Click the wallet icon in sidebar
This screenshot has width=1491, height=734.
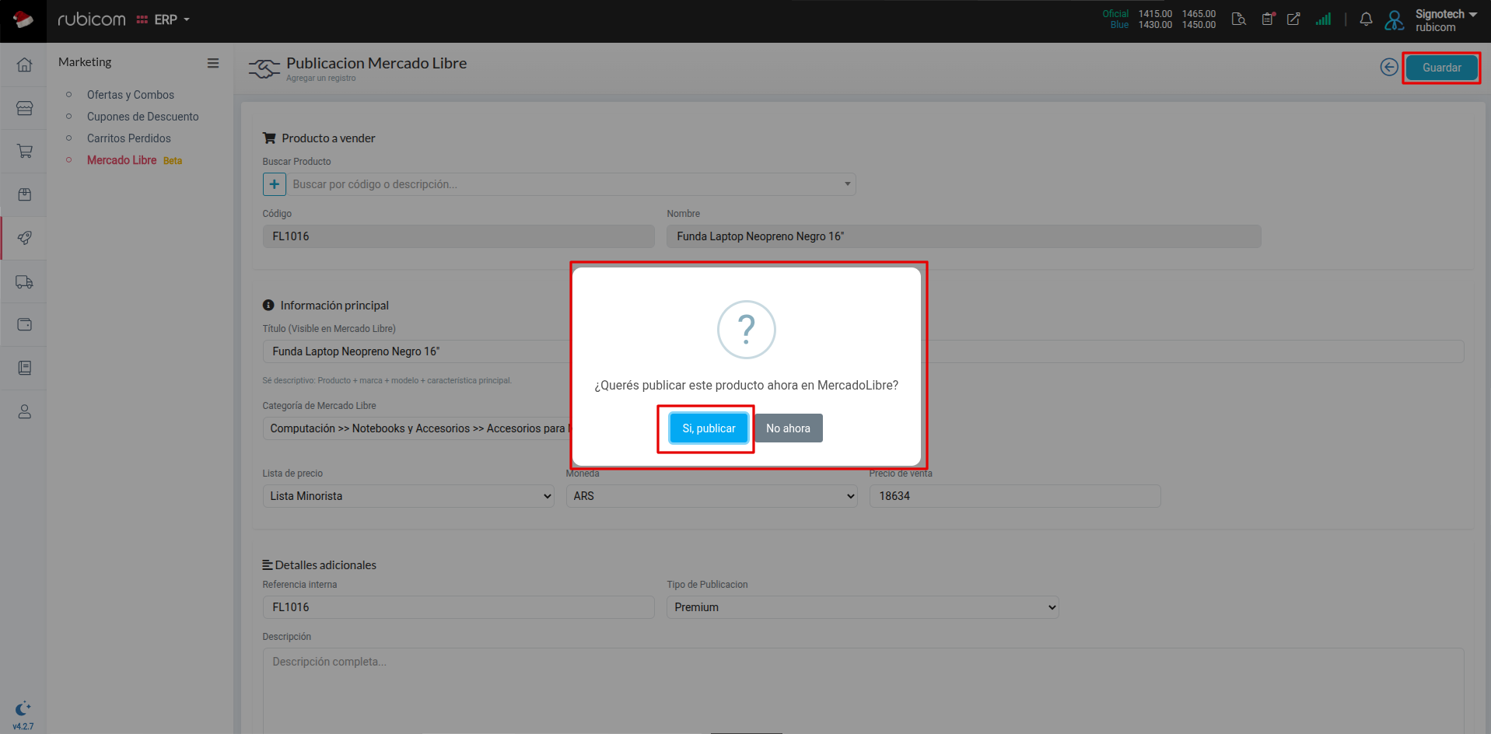pyautogui.click(x=24, y=324)
